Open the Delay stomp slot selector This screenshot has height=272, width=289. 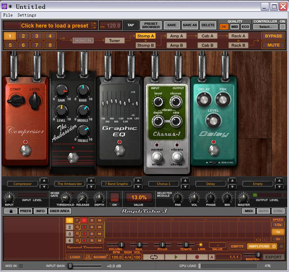click(210, 184)
